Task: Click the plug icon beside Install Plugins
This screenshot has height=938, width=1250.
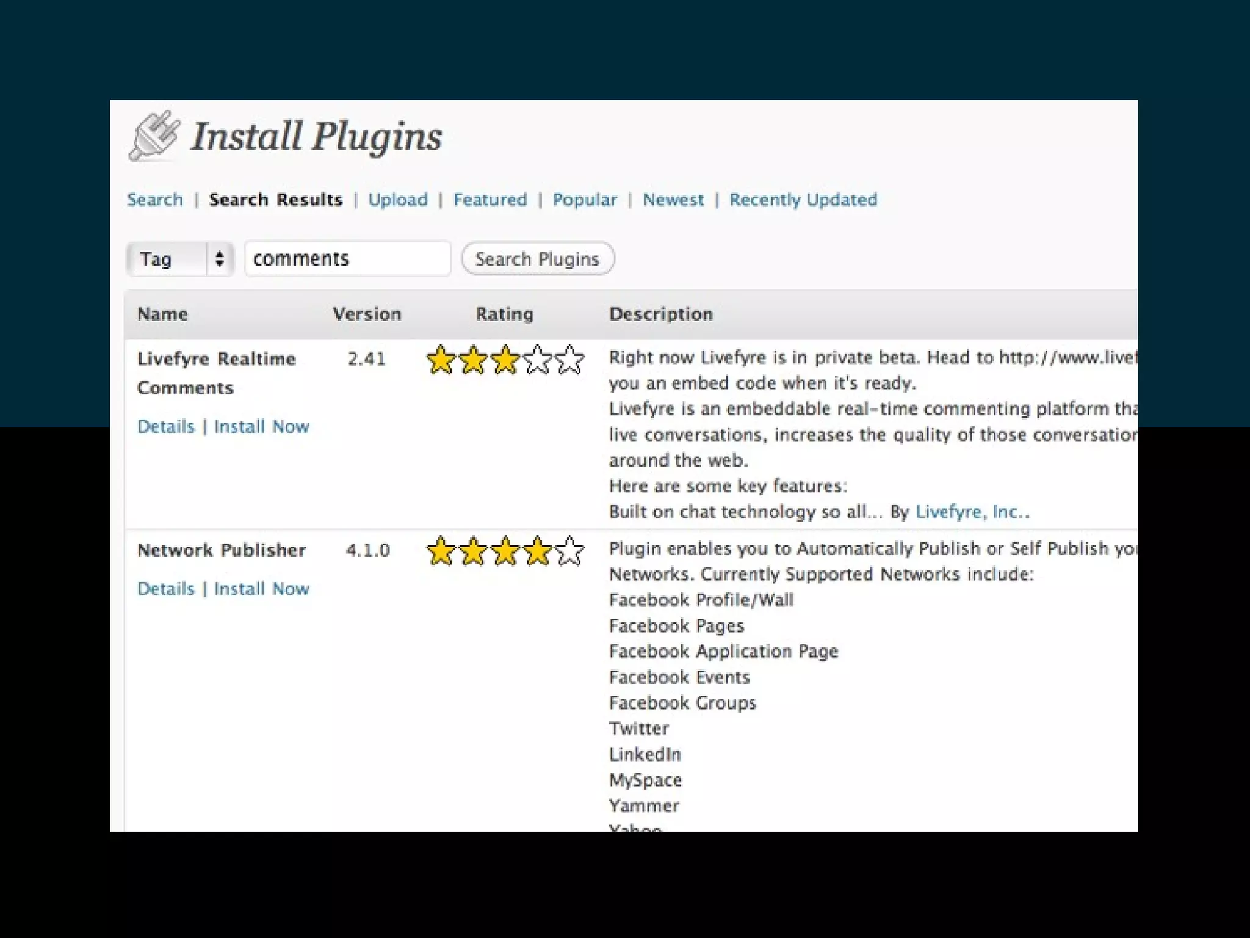Action: 154,136
